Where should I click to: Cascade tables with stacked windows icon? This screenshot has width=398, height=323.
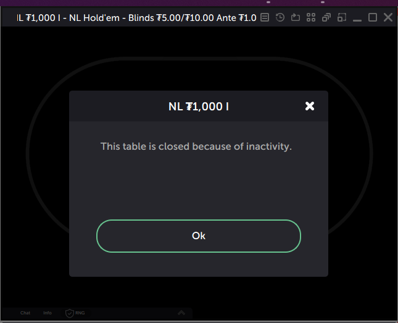tap(326, 18)
